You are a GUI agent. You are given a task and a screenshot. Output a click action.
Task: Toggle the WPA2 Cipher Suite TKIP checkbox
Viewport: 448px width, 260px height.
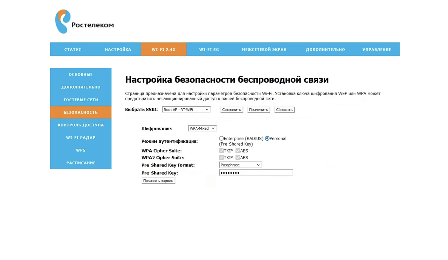click(221, 158)
